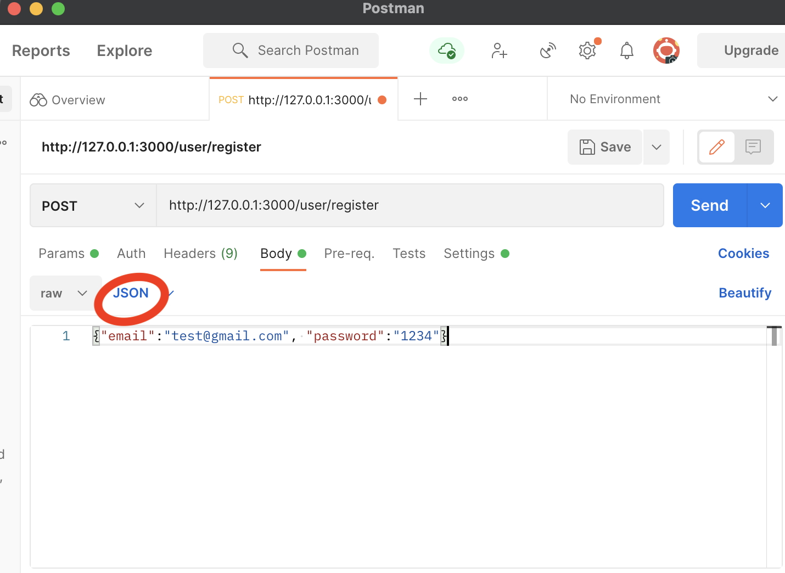The width and height of the screenshot is (785, 573).
Task: Click the search magnifier icon
Action: (240, 50)
